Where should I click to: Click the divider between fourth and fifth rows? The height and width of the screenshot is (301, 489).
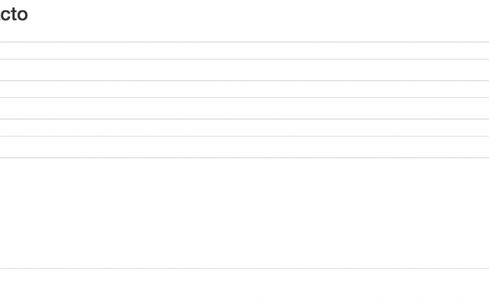coord(244,119)
